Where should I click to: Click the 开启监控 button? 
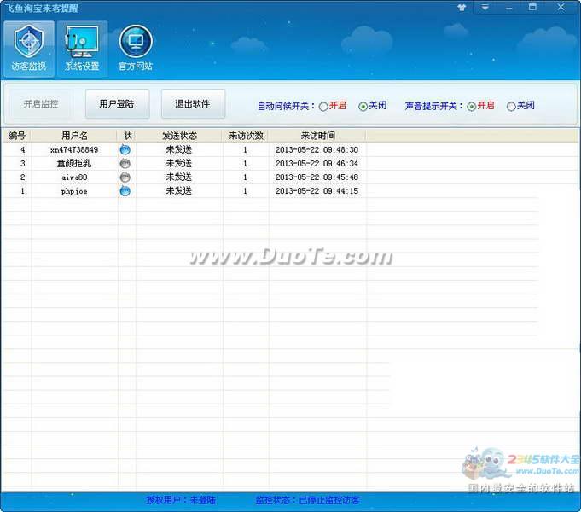[41, 104]
